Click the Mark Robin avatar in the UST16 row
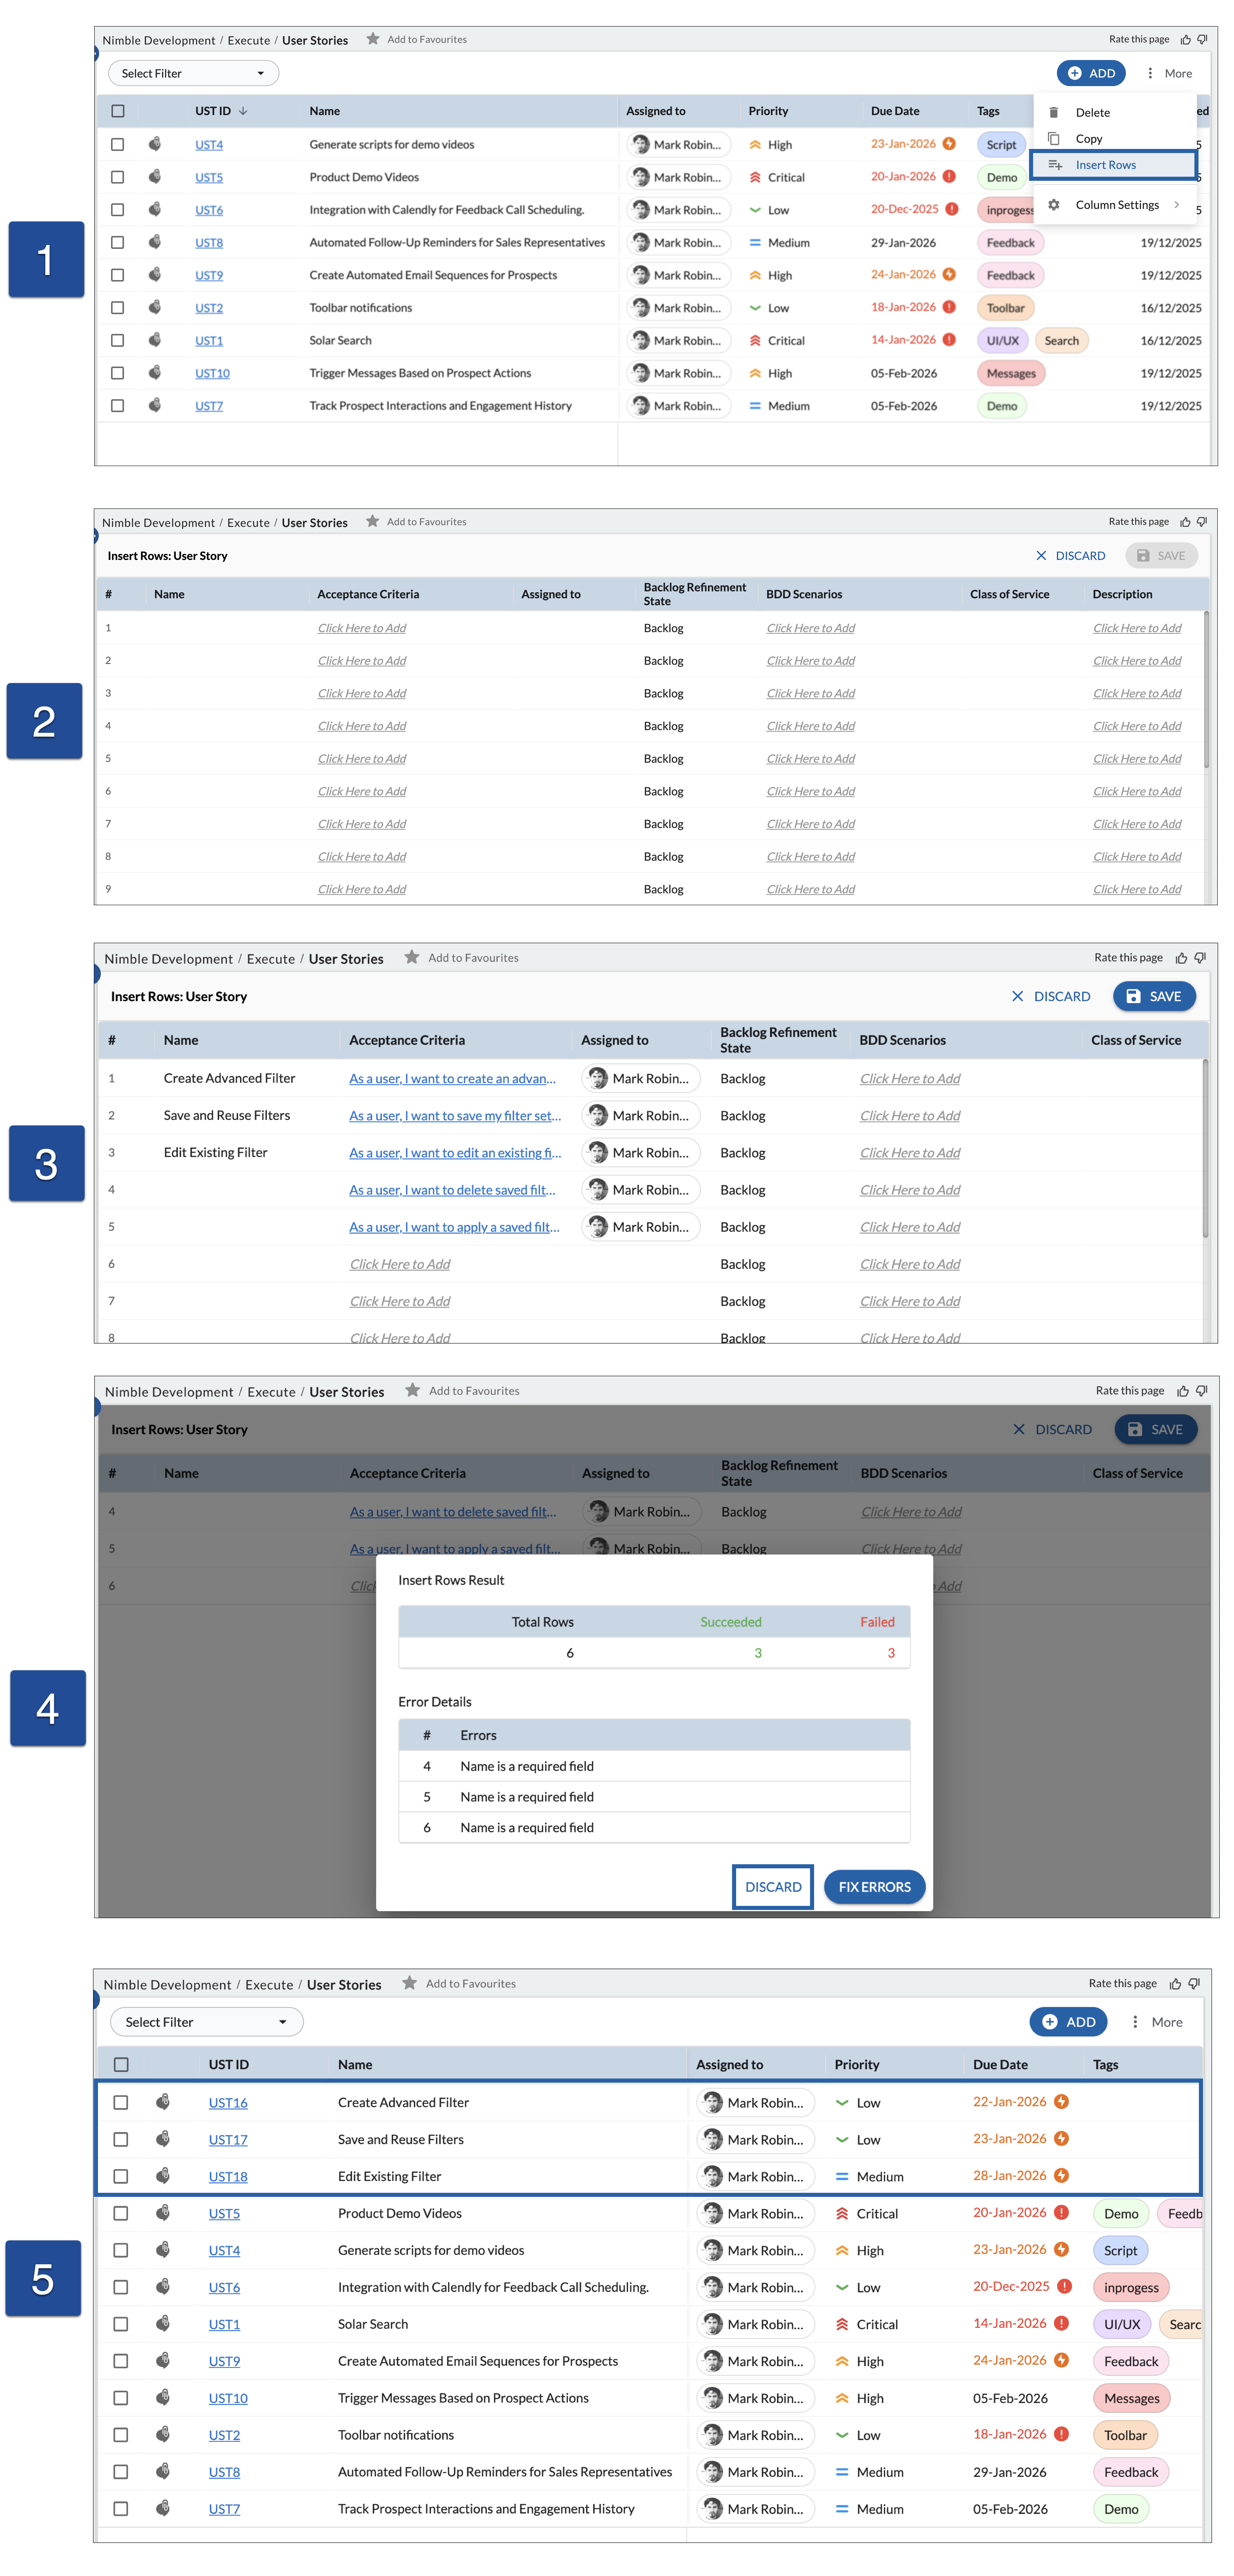This screenshot has width=1234, height=2576. [x=713, y=2102]
